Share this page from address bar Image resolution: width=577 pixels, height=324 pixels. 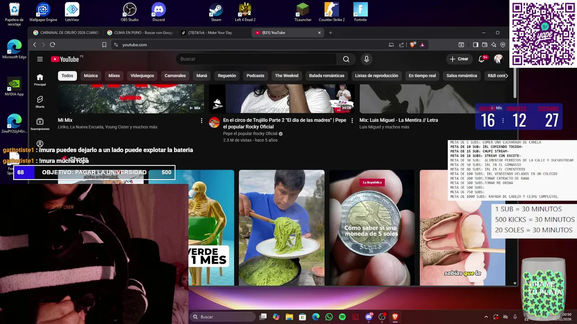401,45
